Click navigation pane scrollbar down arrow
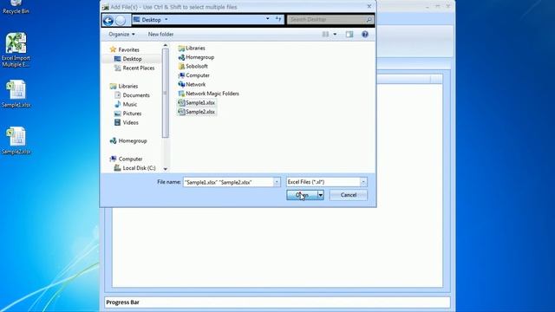The width and height of the screenshot is (555, 312). tap(166, 169)
